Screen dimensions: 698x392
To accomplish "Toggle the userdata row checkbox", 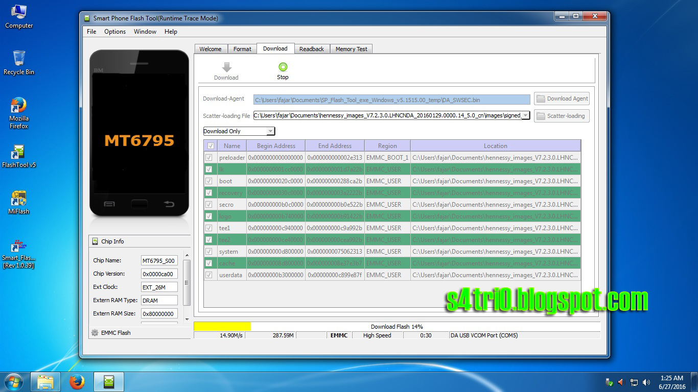I will coord(209,275).
